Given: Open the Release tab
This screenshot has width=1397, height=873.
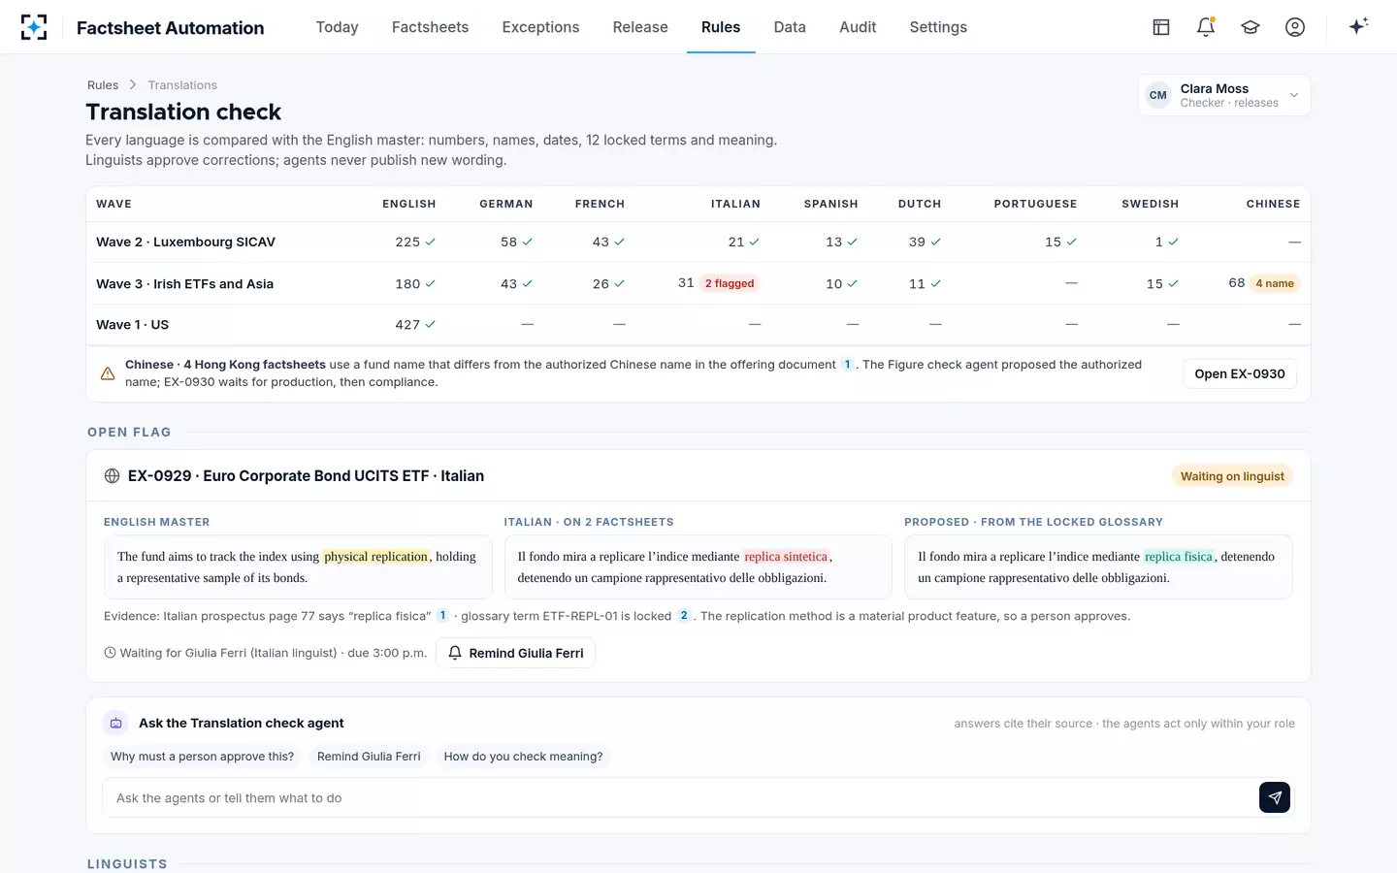Looking at the screenshot, I should 640,27.
